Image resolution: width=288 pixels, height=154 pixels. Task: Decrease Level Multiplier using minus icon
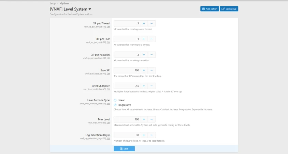[152, 86]
